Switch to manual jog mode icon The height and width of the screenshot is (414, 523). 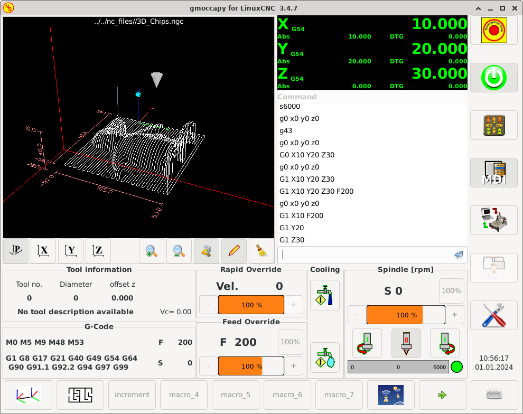point(493,125)
